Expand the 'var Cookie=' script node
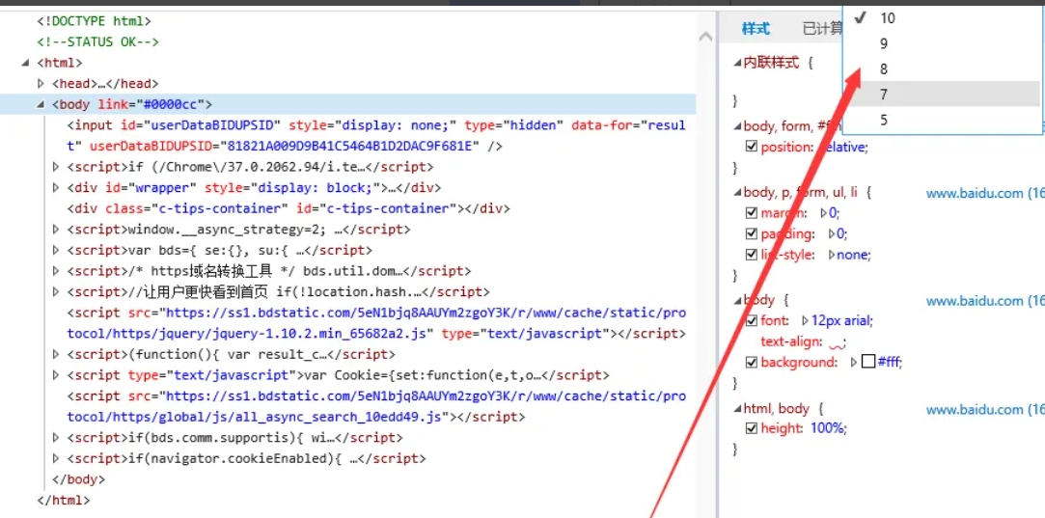 point(56,374)
